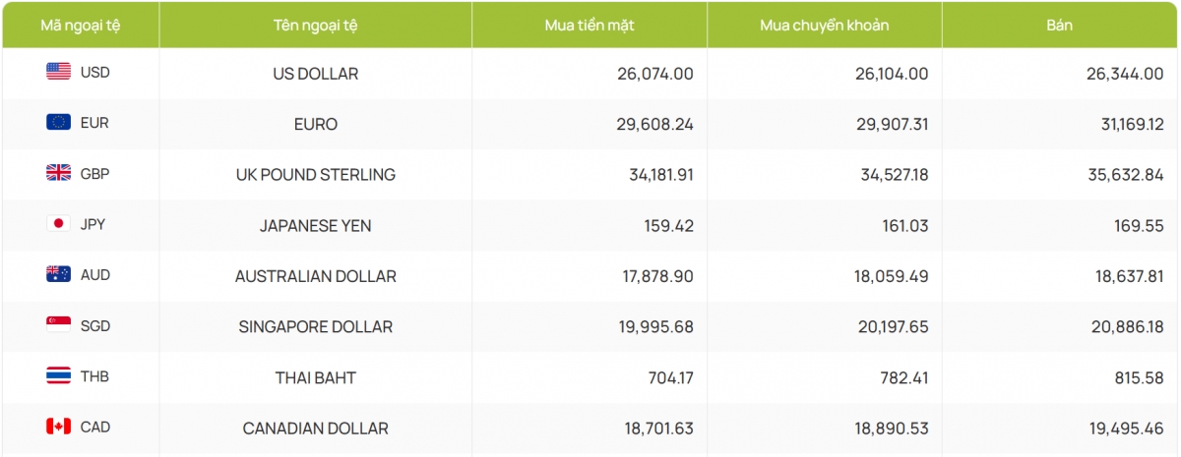This screenshot has height=457, width=1181.
Task: Click the Singapore flag icon
Action: click(x=58, y=324)
